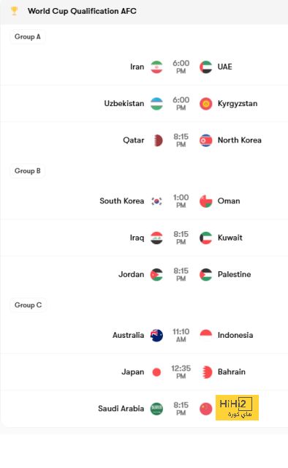Image resolution: width=288 pixels, height=468 pixels.
Task: Select the Group C label
Action: [x=28, y=305]
